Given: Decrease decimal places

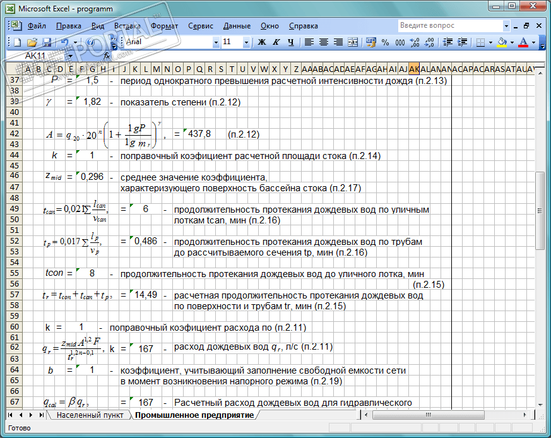Looking at the screenshot, I should coord(429,42).
